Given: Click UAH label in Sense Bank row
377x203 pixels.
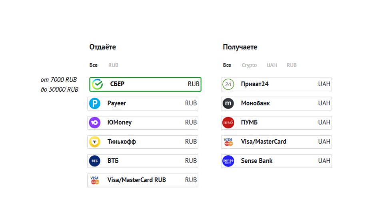Looking at the screenshot, I should click(324, 161).
